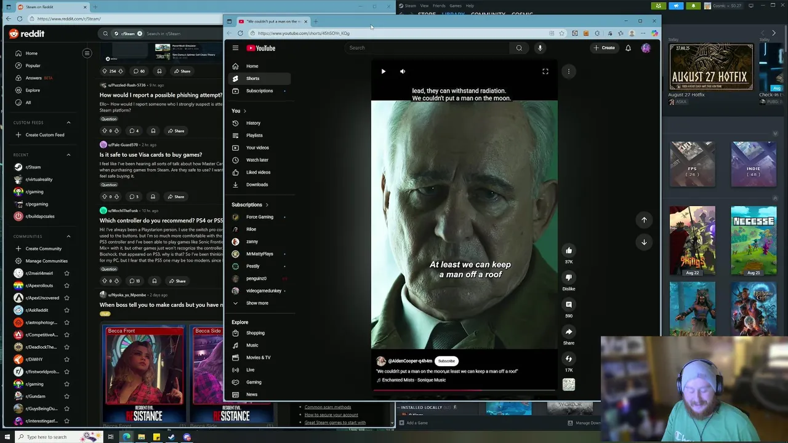Open Reddit Popular feed
This screenshot has height=443, width=788.
(33, 66)
